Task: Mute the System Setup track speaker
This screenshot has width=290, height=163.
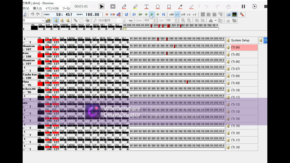Action: pos(228,40)
